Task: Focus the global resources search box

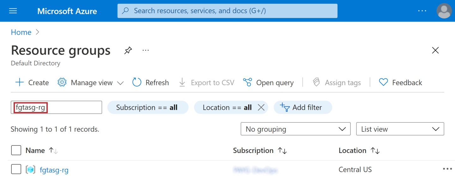Action: pos(227,11)
